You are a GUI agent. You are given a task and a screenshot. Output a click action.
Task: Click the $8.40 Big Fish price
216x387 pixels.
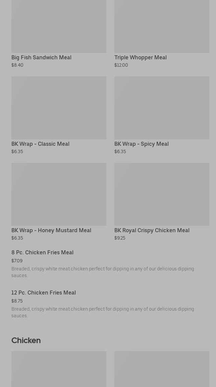point(17,65)
